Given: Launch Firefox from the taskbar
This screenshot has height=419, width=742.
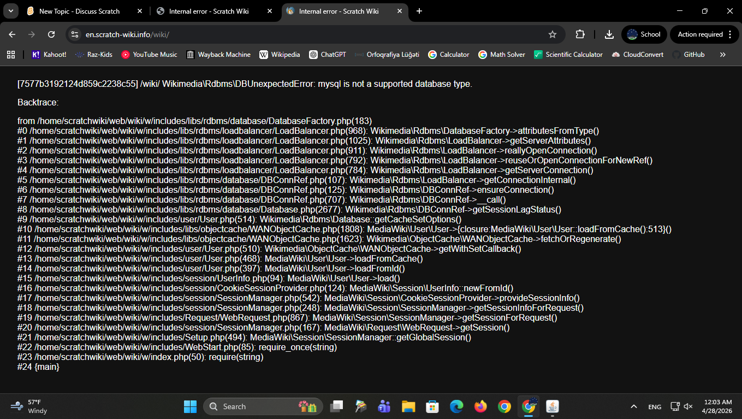Looking at the screenshot, I should [x=480, y=406].
